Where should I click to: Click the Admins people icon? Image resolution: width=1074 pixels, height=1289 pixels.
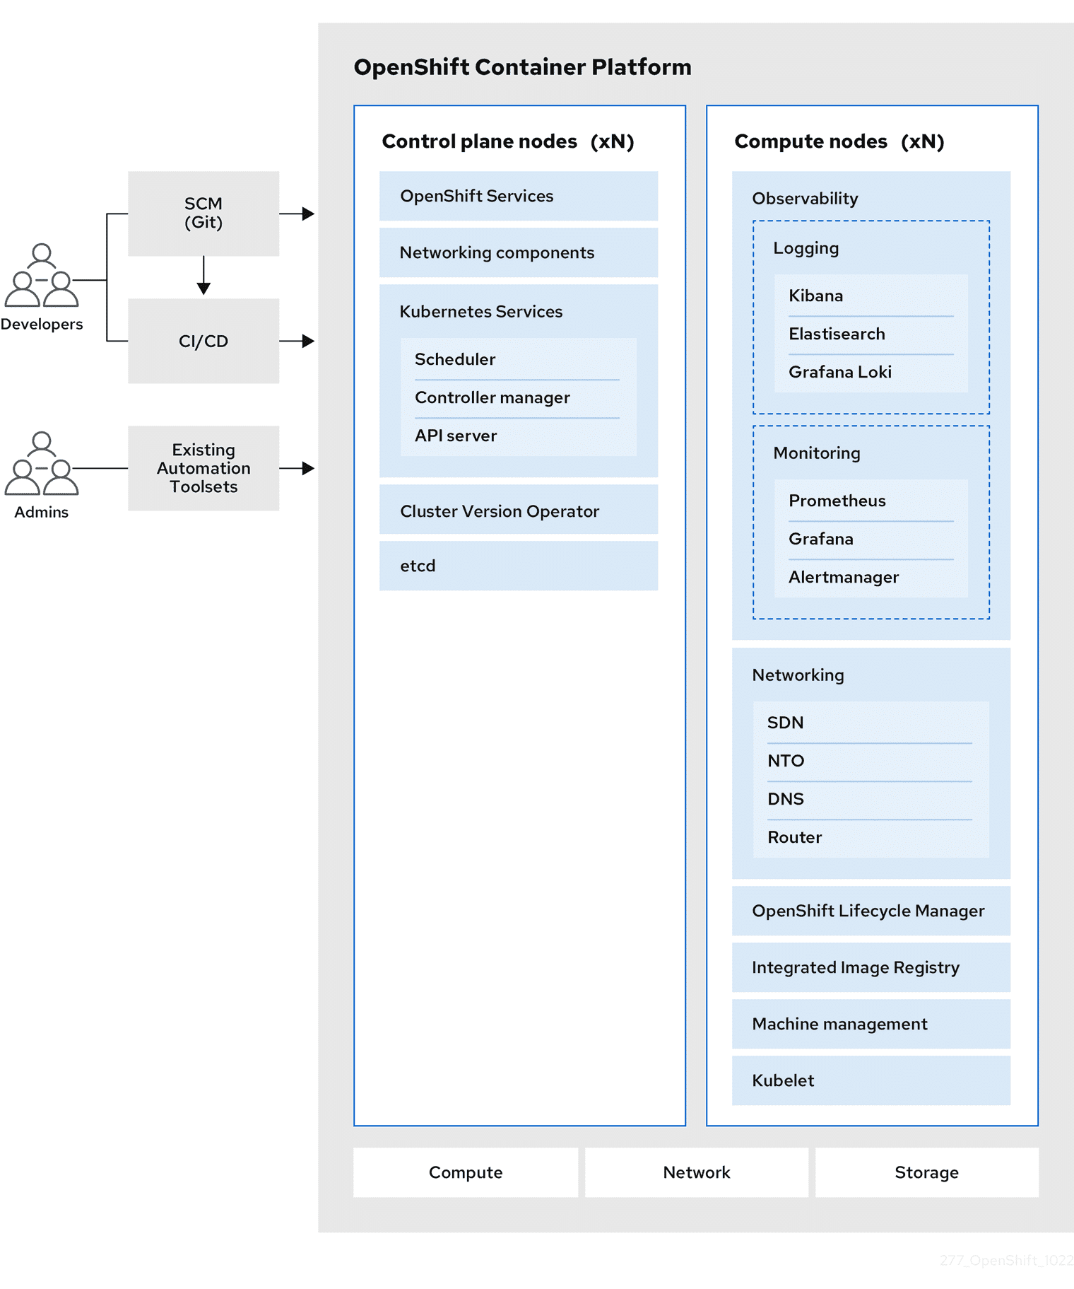[x=42, y=463]
